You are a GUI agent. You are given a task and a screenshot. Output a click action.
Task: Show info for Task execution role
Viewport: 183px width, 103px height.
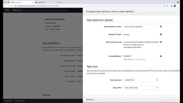click(161, 42)
